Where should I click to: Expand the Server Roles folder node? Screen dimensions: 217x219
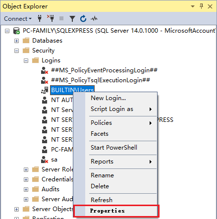(26, 169)
